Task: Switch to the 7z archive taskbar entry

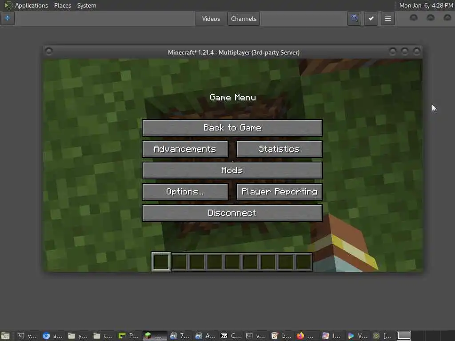Action: [231, 336]
